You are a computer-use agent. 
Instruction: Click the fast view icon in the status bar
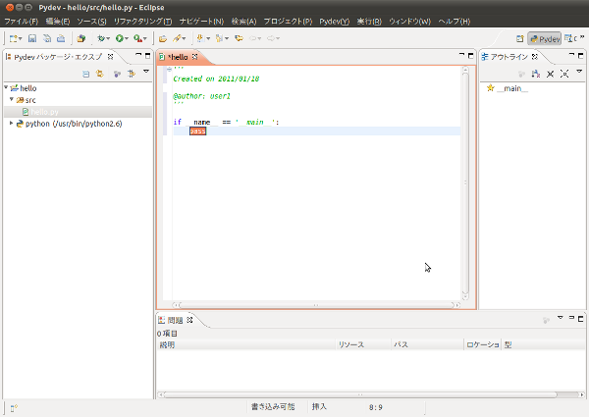pos(14,408)
